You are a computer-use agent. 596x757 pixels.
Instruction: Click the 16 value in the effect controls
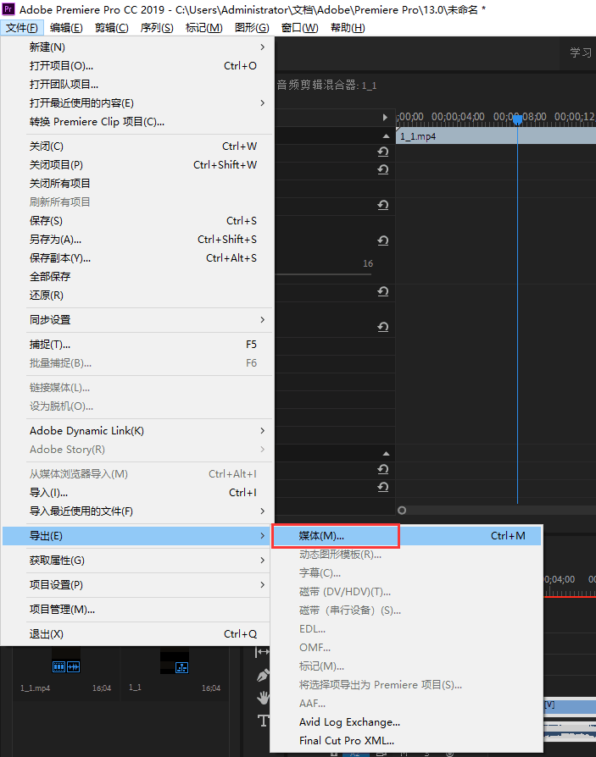tap(368, 263)
